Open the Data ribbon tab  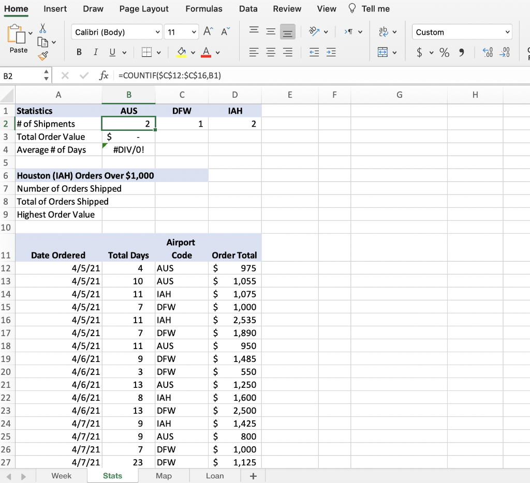248,9
